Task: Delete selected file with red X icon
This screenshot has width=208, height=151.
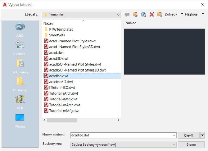Action: click(151, 14)
